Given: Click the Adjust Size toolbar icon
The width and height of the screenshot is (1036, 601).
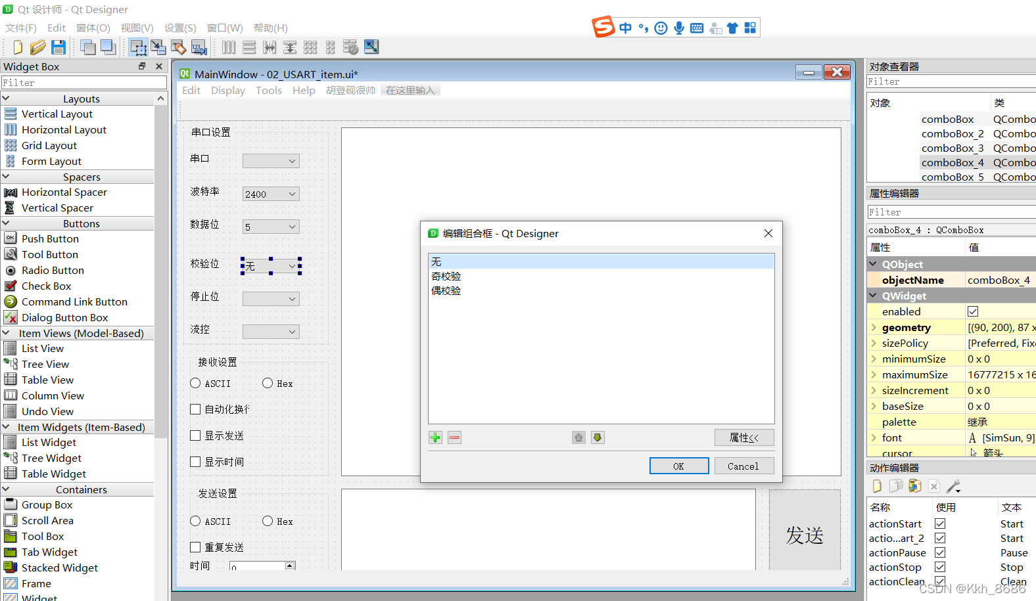Looking at the screenshot, I should [x=371, y=47].
